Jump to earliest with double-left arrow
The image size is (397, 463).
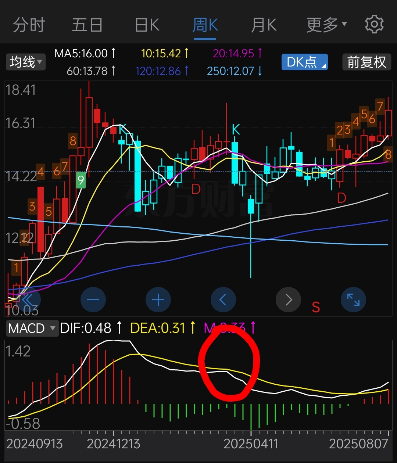[x=28, y=300]
